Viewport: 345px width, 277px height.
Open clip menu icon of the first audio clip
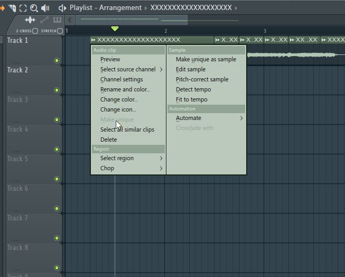coord(94,40)
